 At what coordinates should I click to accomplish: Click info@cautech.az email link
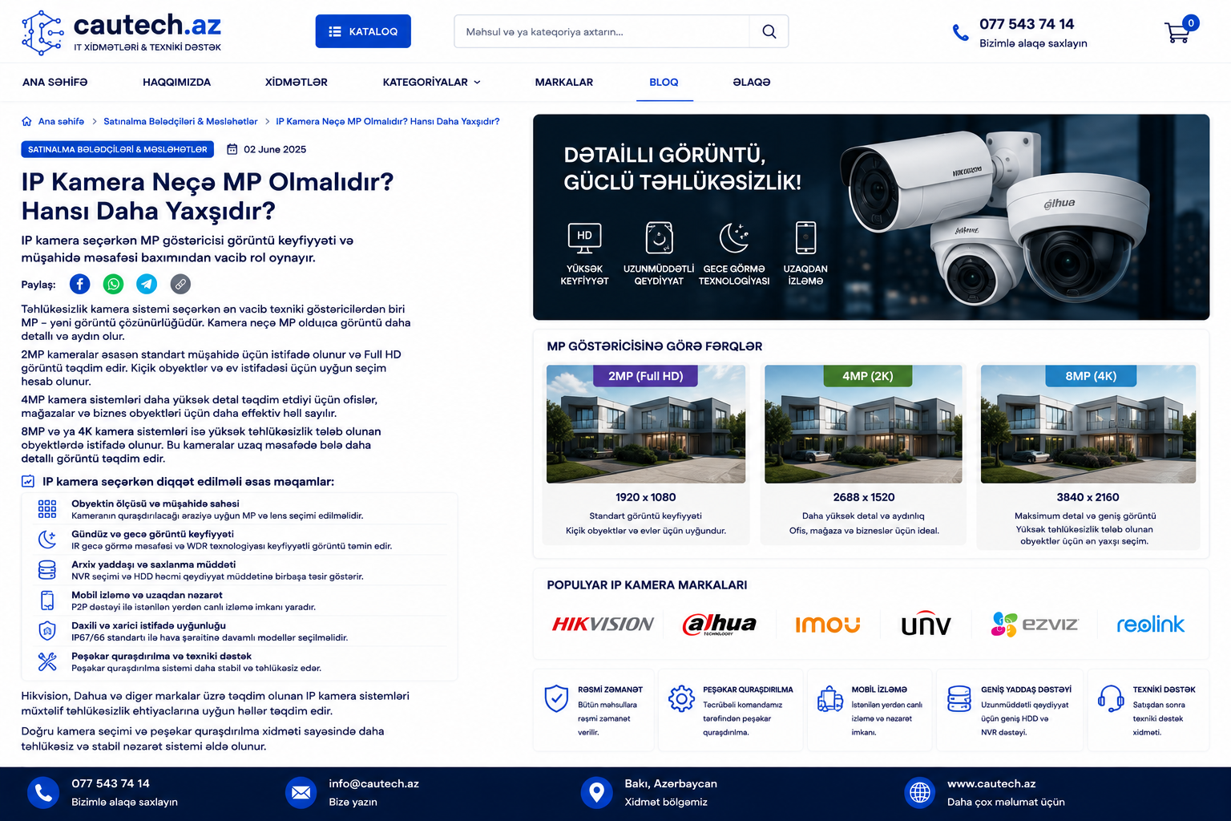tap(373, 783)
